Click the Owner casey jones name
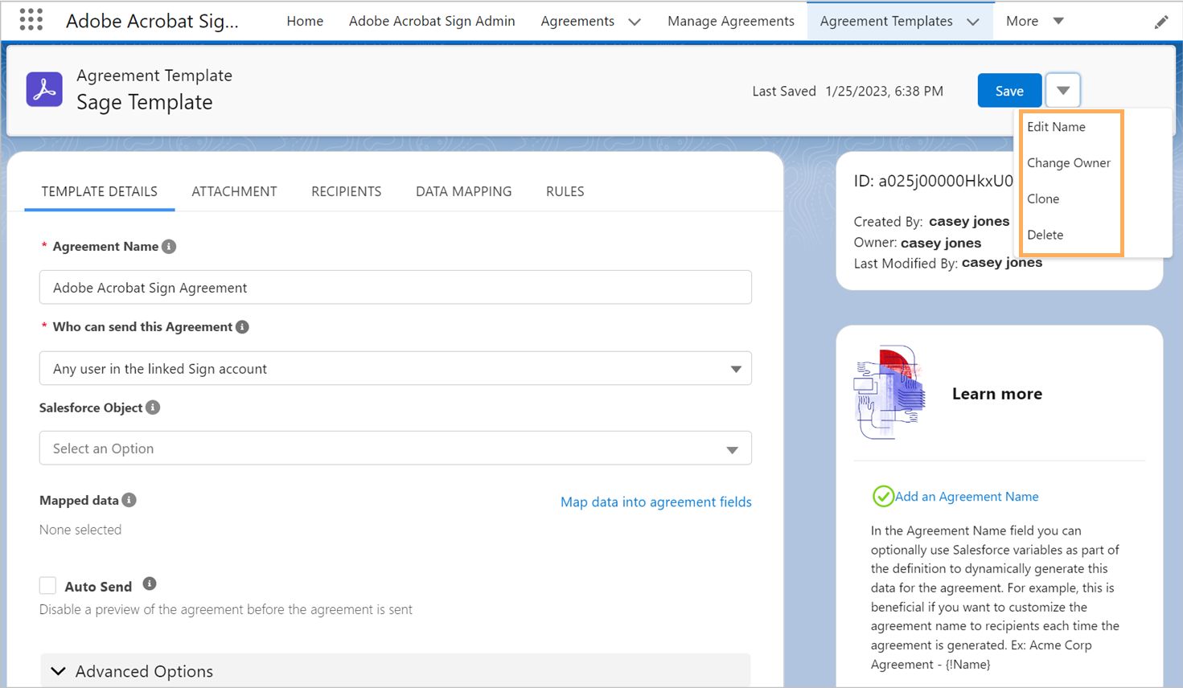Viewport: 1183px width, 688px height. [941, 242]
